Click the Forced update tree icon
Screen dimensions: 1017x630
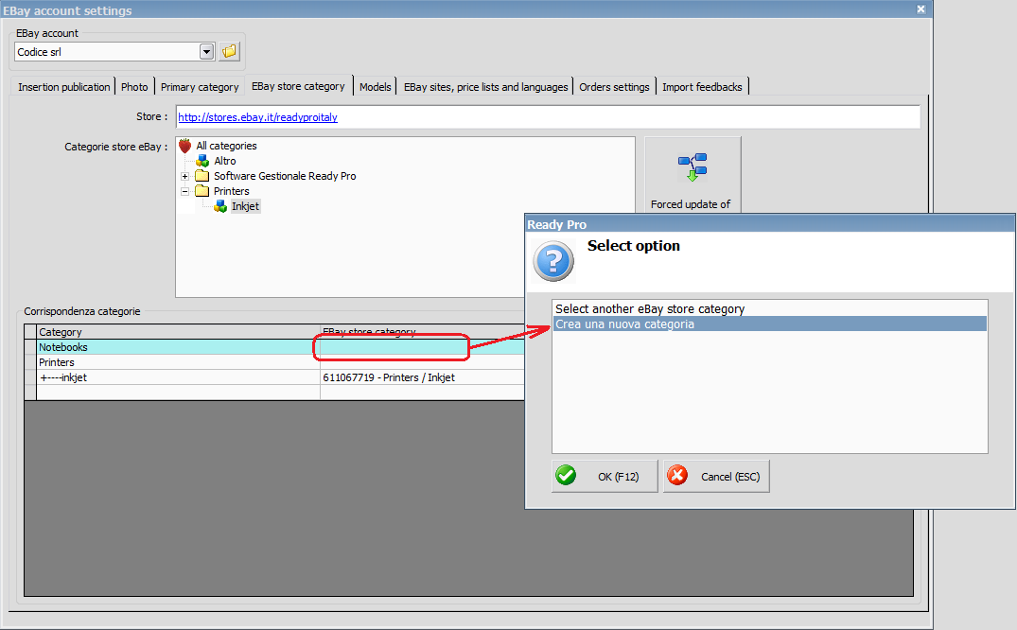[693, 167]
